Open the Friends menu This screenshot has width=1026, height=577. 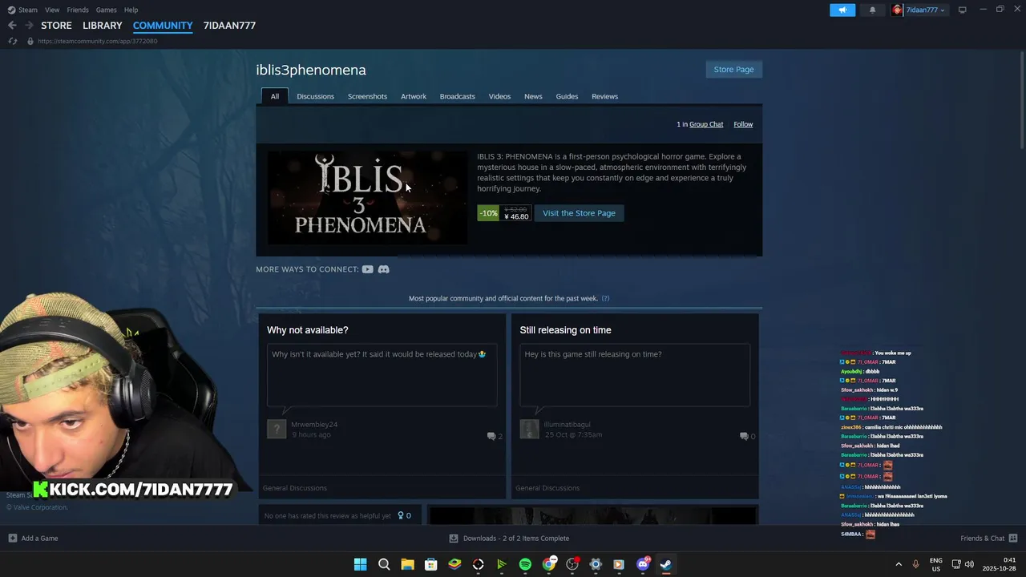click(78, 10)
